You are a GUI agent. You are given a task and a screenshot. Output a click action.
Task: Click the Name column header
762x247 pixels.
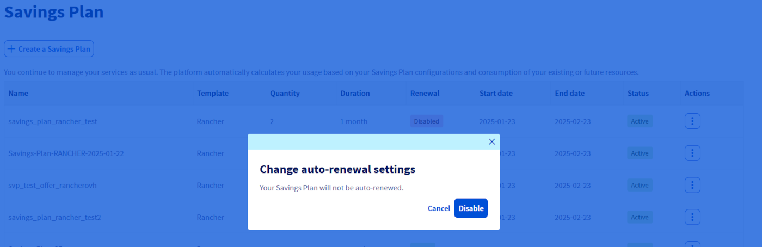point(19,93)
